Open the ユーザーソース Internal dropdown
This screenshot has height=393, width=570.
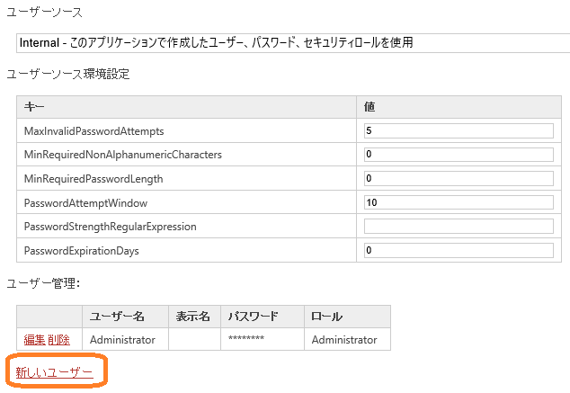click(293, 43)
